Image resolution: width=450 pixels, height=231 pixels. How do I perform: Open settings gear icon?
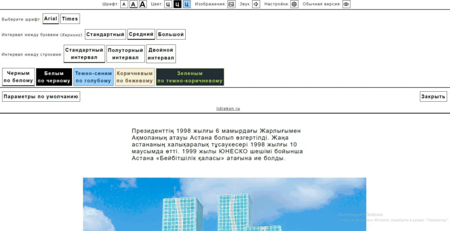tap(295, 4)
